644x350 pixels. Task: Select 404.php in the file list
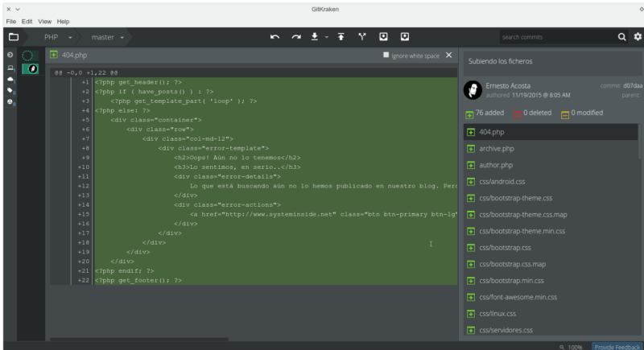[551, 132]
